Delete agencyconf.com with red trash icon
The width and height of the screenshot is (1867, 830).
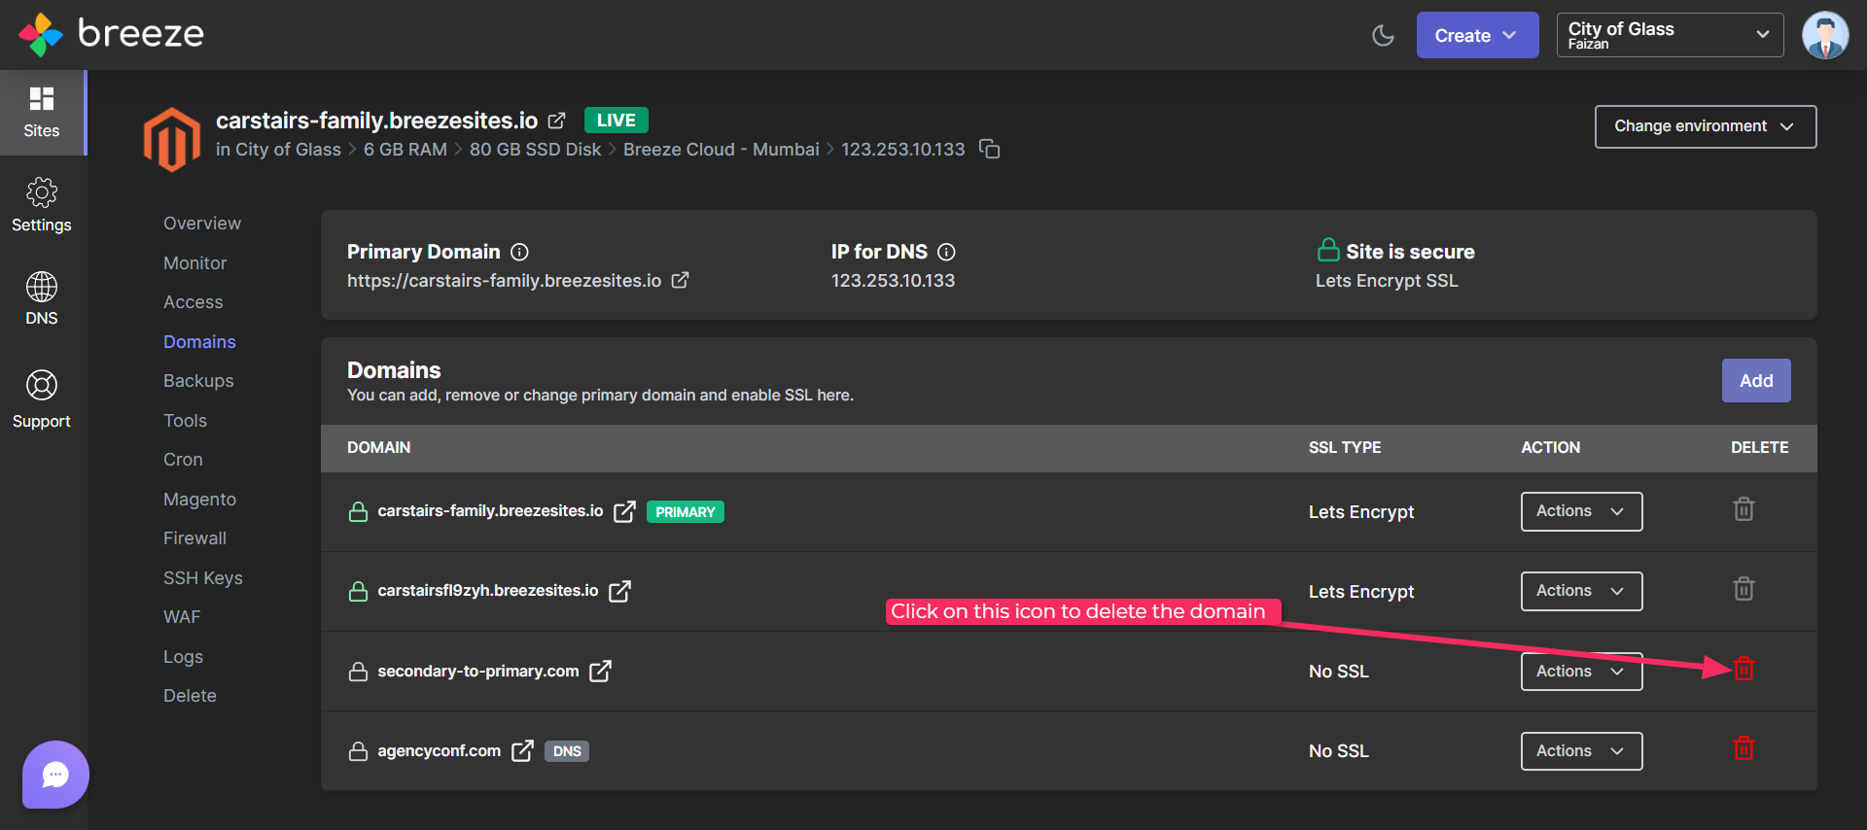pos(1744,748)
